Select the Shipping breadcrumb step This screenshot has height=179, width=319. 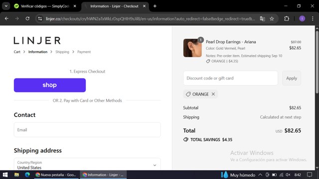(62, 52)
